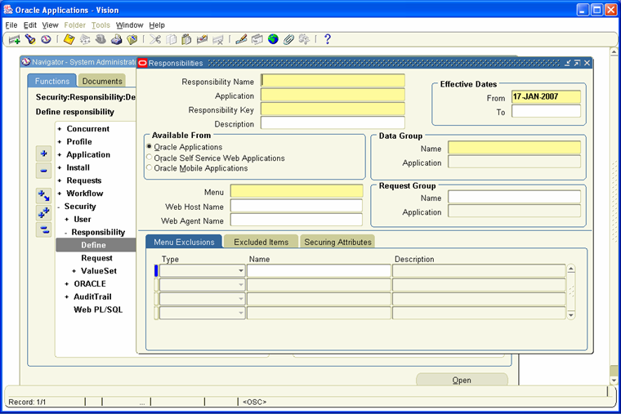Viewport: 621px width, 414px height.
Task: Expand the Requests tree node
Action: pyautogui.click(x=60, y=180)
